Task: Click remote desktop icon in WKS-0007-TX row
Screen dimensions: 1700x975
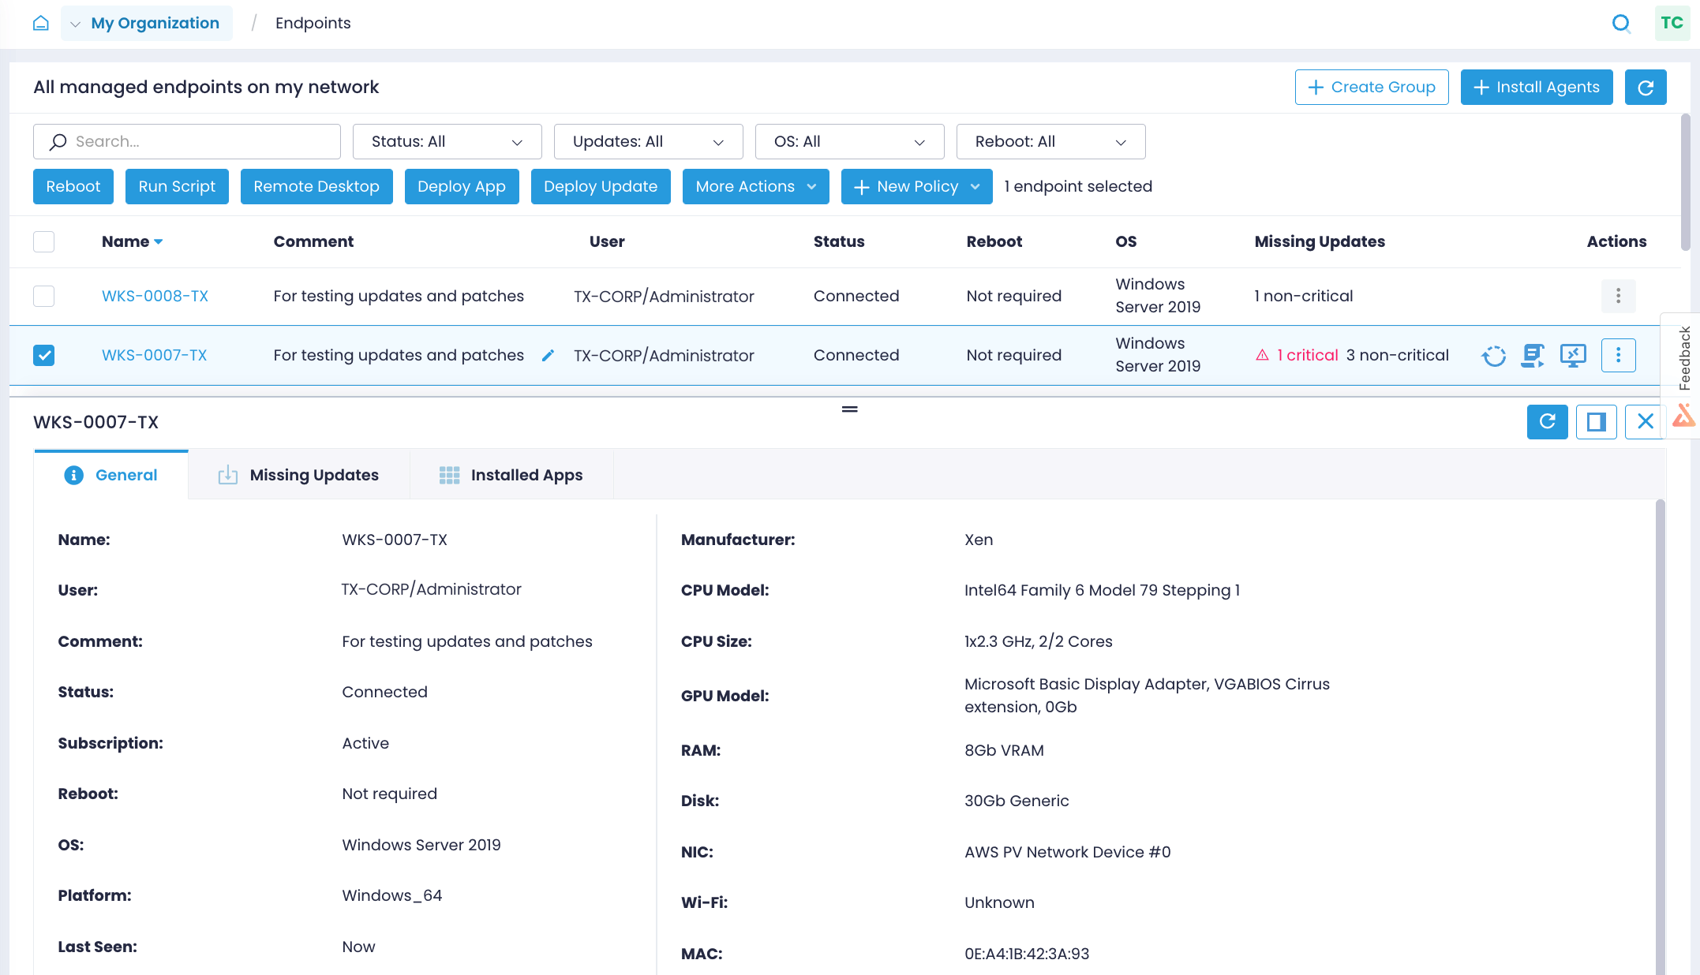Action: (1573, 356)
